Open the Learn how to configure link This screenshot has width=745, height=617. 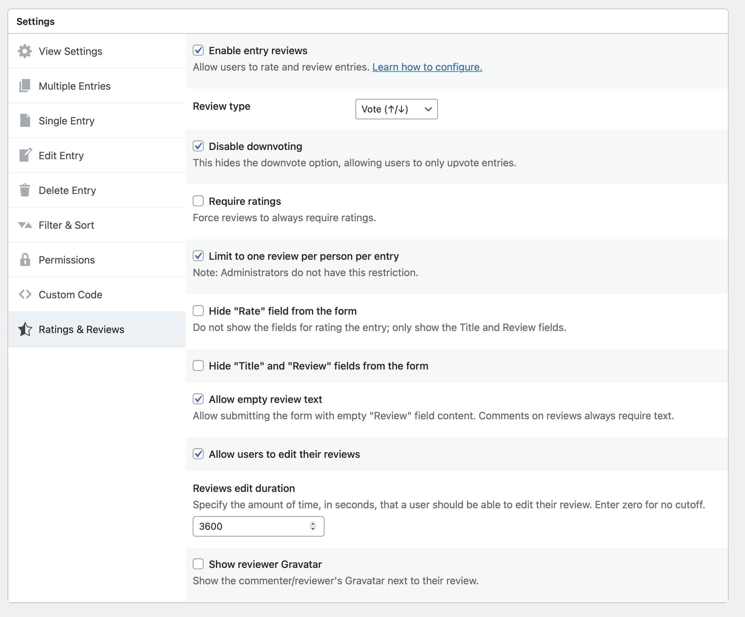(x=427, y=67)
